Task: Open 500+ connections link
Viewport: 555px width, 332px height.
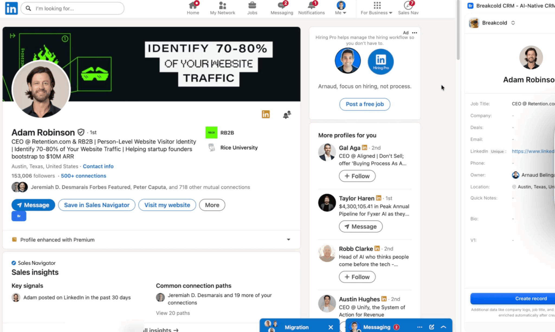Action: (x=83, y=176)
